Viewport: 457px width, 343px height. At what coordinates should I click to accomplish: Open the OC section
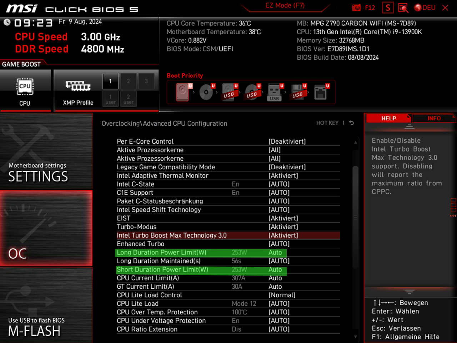point(46,228)
